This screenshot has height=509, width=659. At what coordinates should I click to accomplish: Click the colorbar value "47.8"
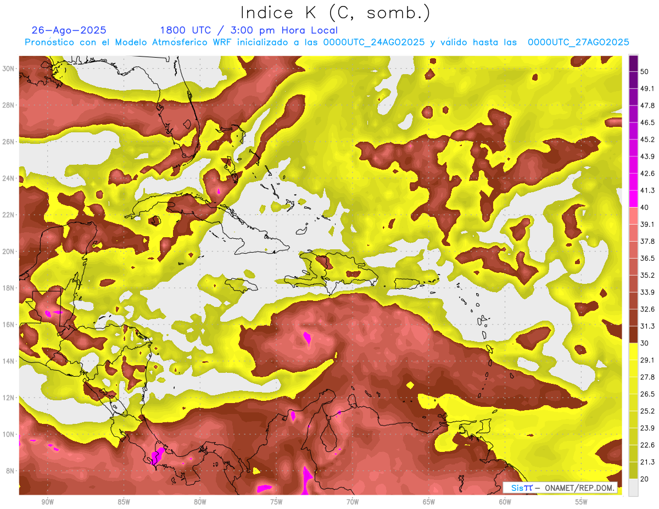click(x=647, y=106)
